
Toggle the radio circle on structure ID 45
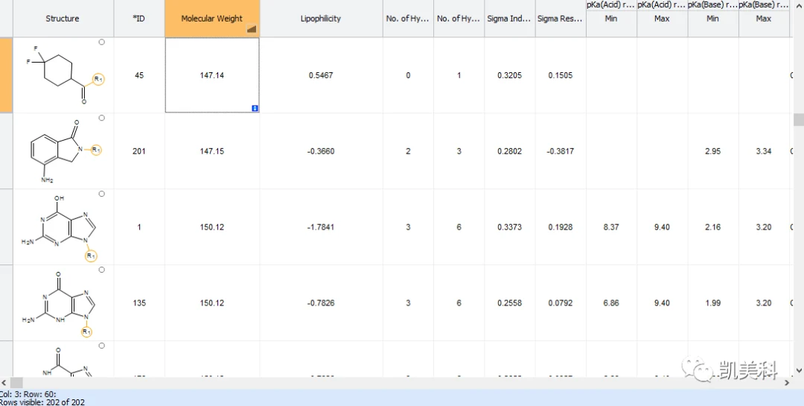(x=101, y=42)
